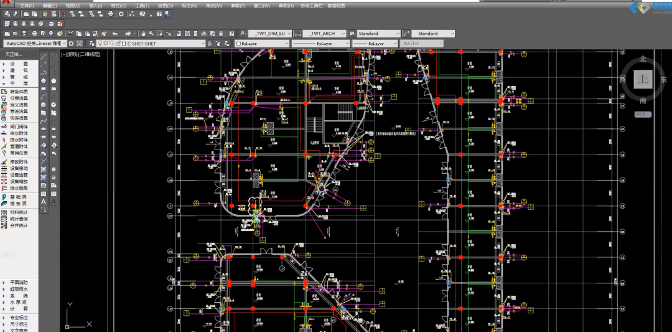Toggle layer freeze sun icon

tap(105, 44)
